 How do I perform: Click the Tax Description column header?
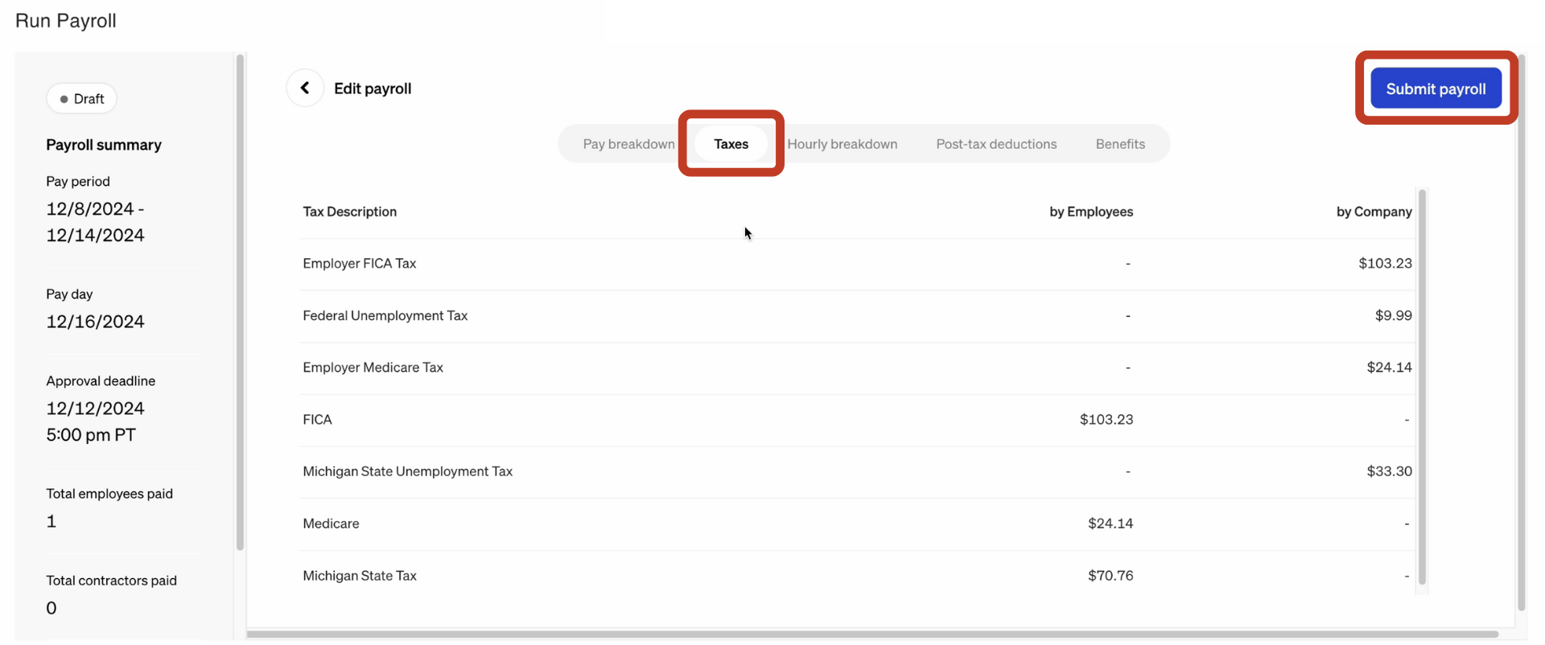pos(349,212)
